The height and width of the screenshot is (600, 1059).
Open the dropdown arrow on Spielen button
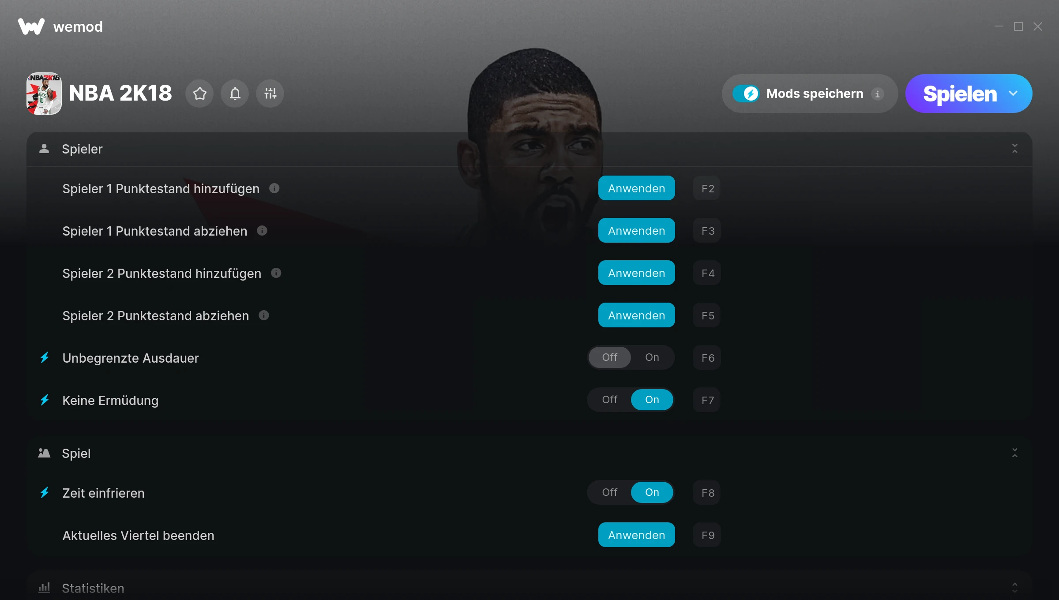click(1013, 94)
